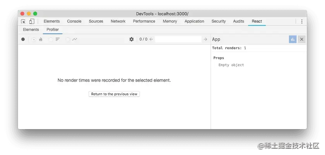Show App render bar chart view

(x=292, y=39)
